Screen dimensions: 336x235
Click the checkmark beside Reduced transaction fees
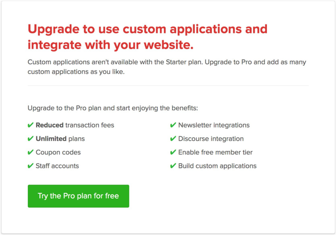(x=31, y=125)
